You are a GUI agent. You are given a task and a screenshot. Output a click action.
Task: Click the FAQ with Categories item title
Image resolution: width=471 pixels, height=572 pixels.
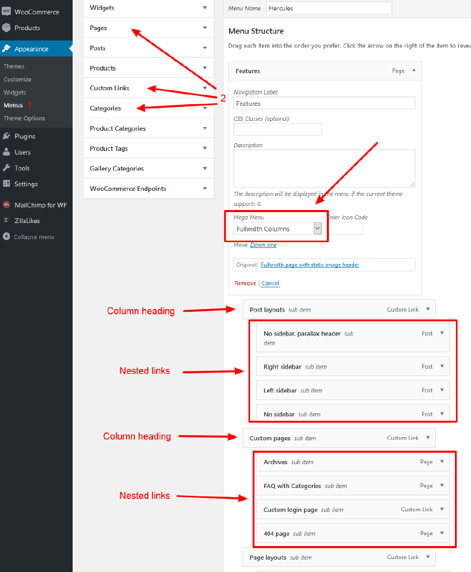(292, 486)
